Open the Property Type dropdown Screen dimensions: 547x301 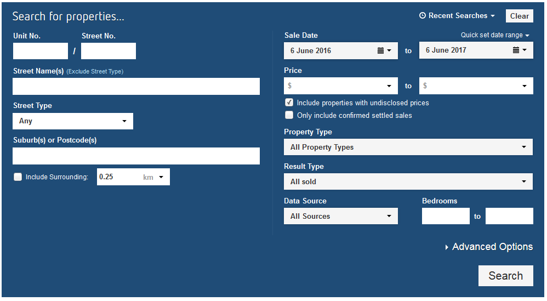coord(408,147)
